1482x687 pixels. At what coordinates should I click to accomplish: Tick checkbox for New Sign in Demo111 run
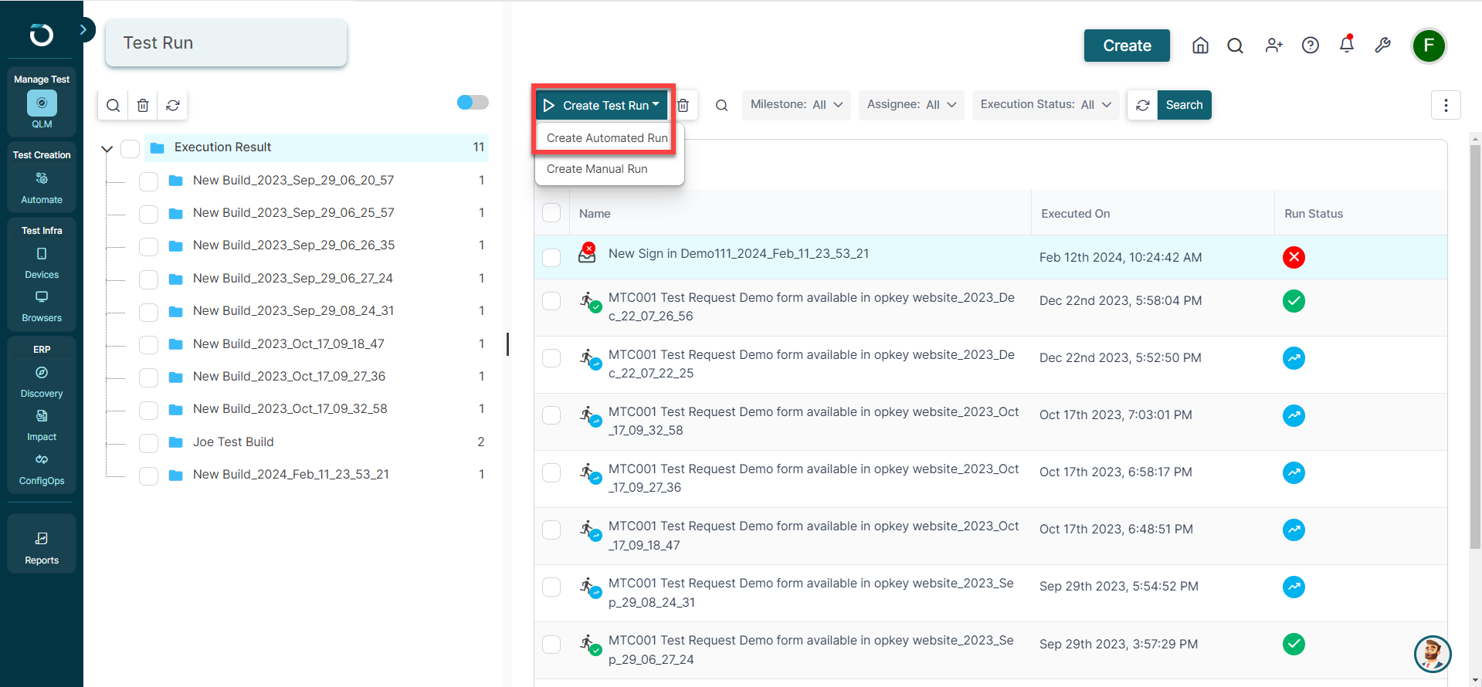pos(551,257)
